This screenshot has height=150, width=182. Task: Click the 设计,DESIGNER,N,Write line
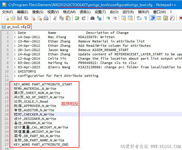click(35, 119)
